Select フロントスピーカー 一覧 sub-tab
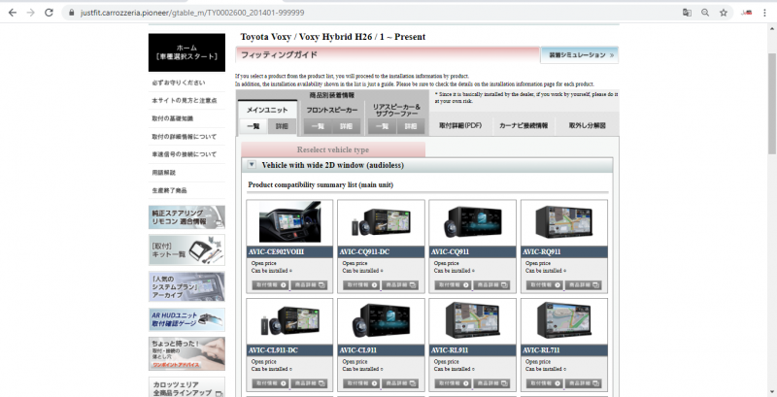The width and height of the screenshot is (777, 397). (x=318, y=127)
